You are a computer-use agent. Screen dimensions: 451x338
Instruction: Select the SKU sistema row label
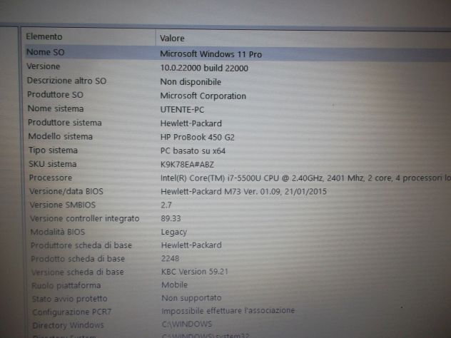tap(53, 164)
